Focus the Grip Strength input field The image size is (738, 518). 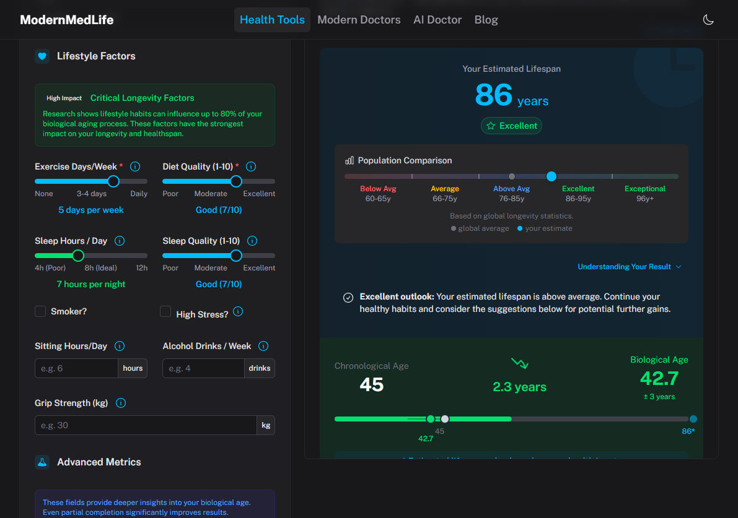(x=146, y=425)
